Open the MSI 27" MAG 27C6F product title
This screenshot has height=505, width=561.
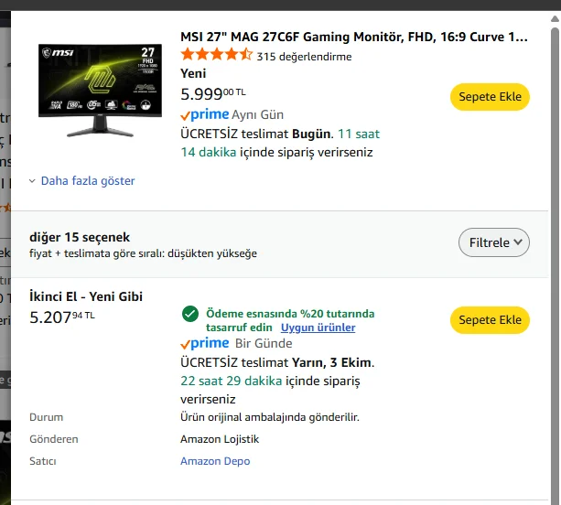click(353, 37)
